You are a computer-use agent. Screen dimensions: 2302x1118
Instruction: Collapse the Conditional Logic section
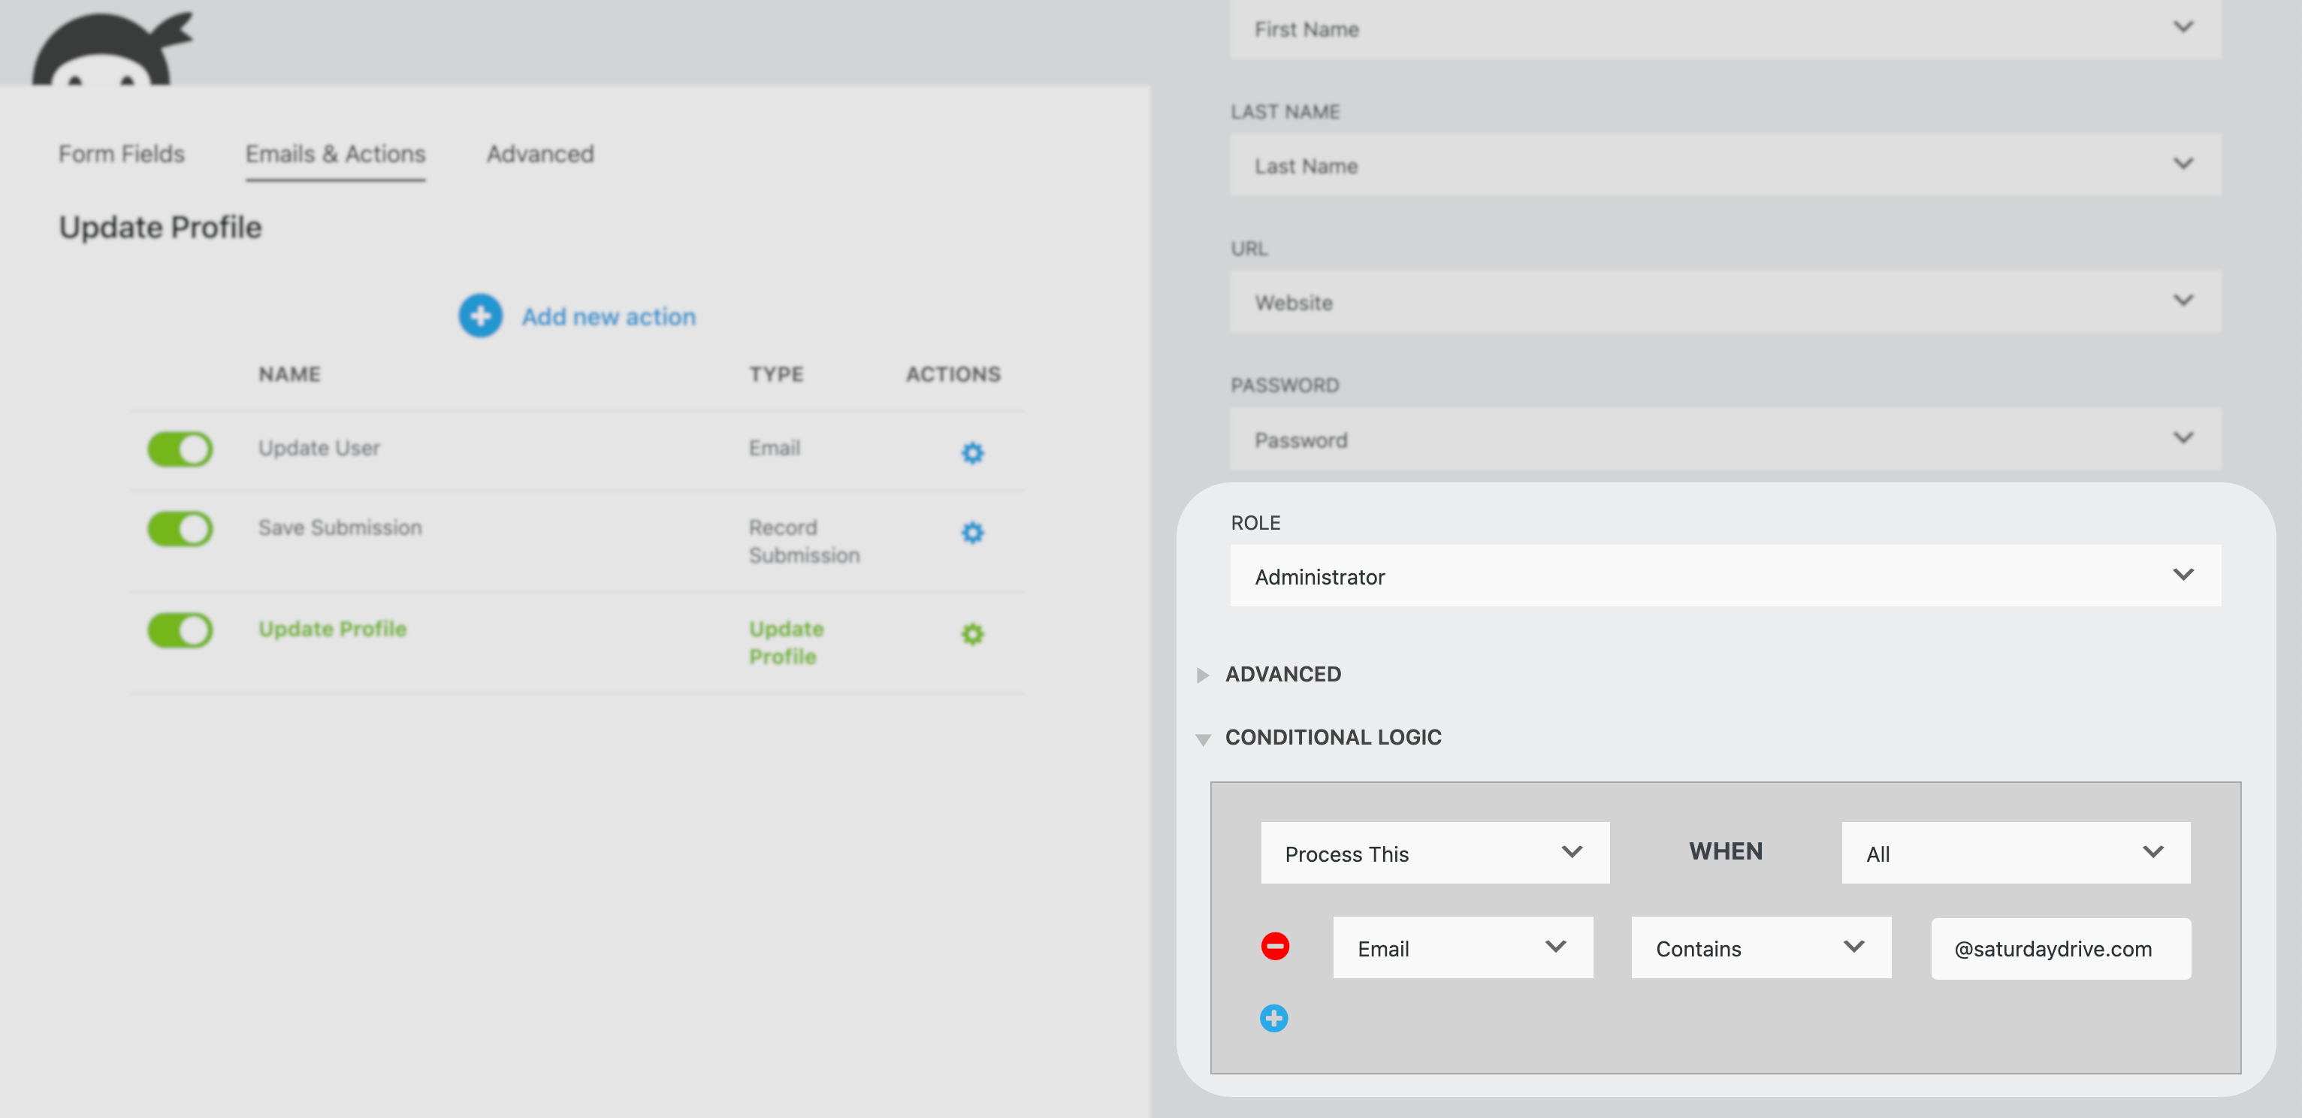pos(1331,737)
